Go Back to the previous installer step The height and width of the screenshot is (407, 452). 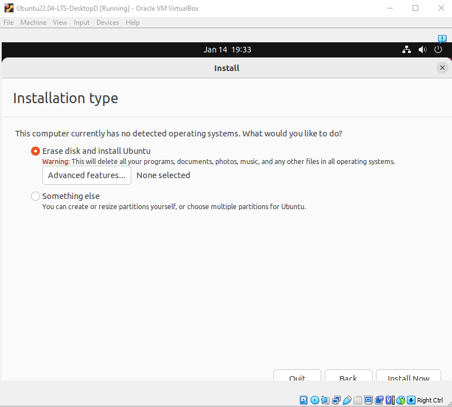[348, 377]
